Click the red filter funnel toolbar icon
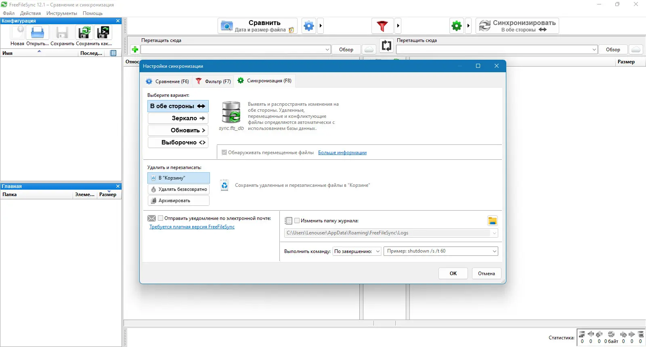Image resolution: width=646 pixels, height=347 pixels. (382, 26)
